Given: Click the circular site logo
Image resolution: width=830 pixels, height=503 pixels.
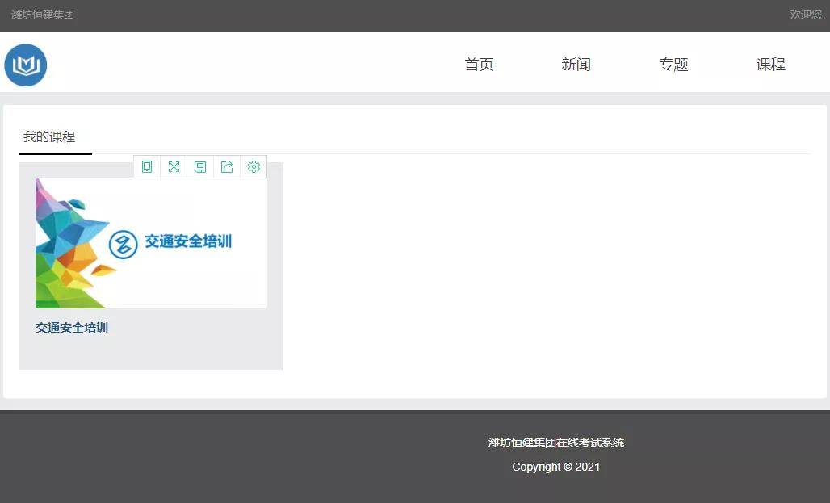Looking at the screenshot, I should pos(25,65).
